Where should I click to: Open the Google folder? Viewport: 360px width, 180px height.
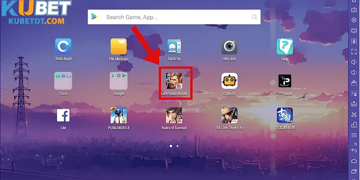[118, 81]
